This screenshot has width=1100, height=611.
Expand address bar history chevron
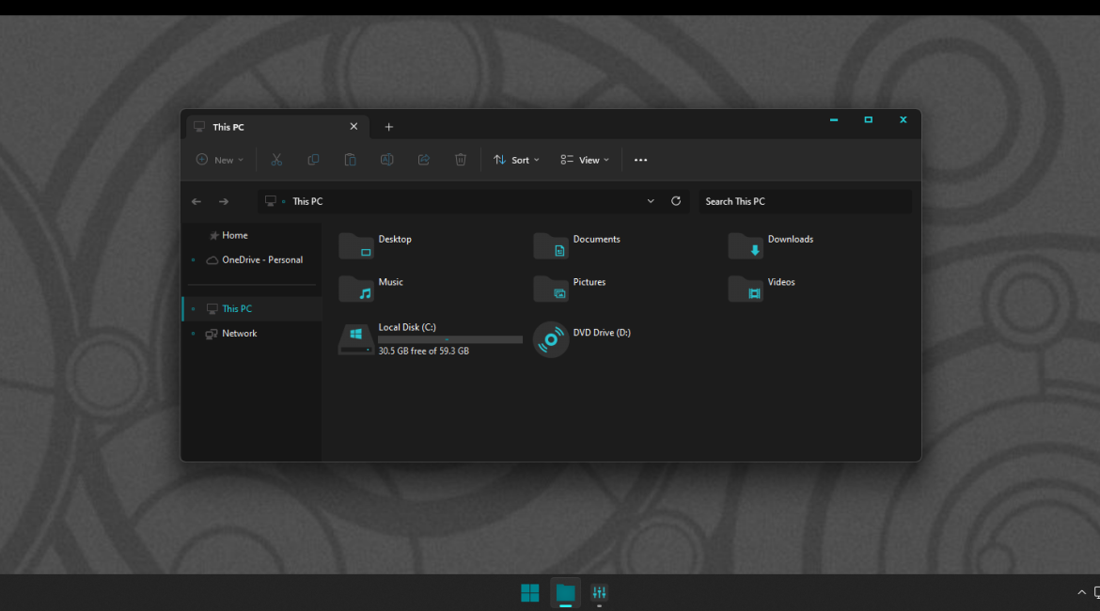(651, 201)
